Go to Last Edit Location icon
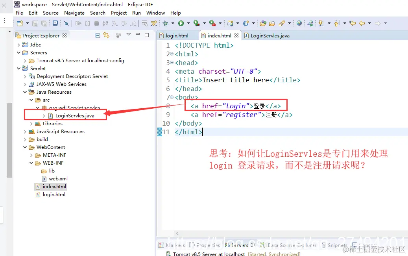This screenshot has height=256, width=408. (x=353, y=24)
